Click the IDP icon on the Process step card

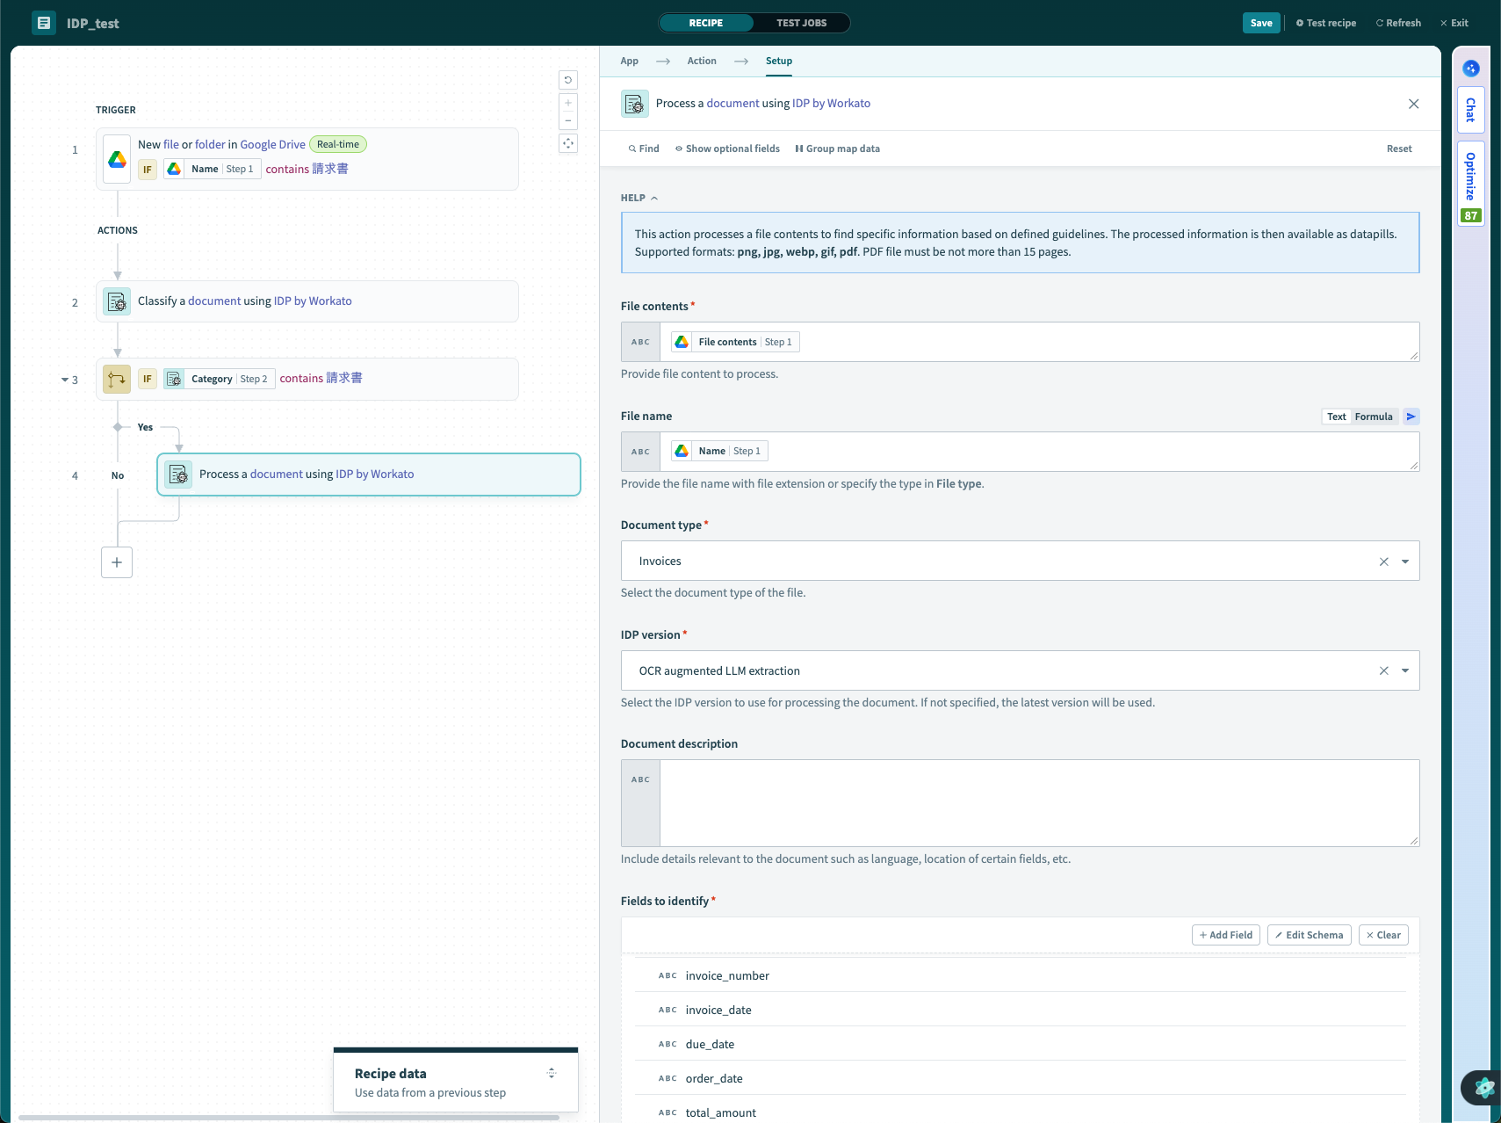pos(178,475)
